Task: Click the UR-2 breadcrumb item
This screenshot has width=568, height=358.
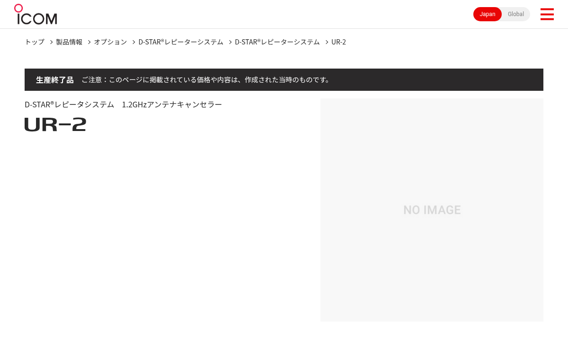Action: pos(338,42)
